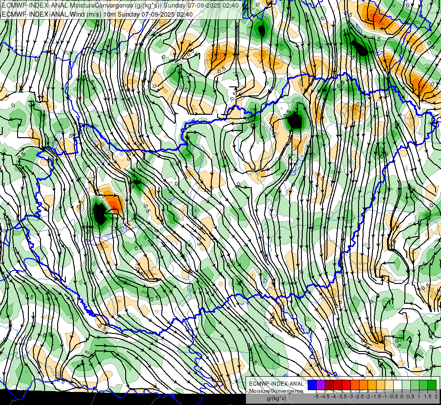This screenshot has width=441, height=405.
Task: Click the -2.5 tick label on legend
Action: tap(359, 396)
